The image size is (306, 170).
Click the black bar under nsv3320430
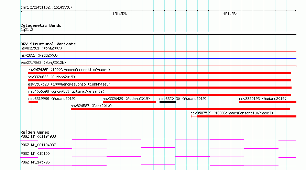coord(168,102)
